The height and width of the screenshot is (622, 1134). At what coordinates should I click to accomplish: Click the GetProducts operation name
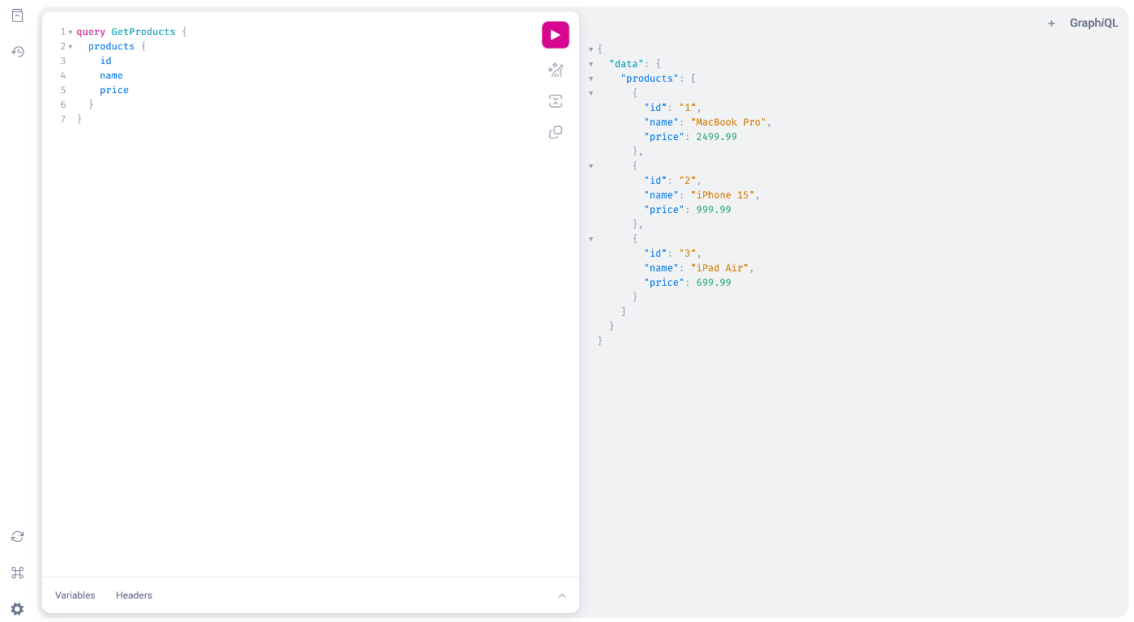coord(143,32)
